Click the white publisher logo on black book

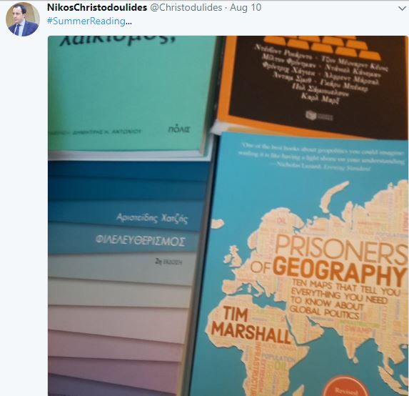(x=319, y=116)
